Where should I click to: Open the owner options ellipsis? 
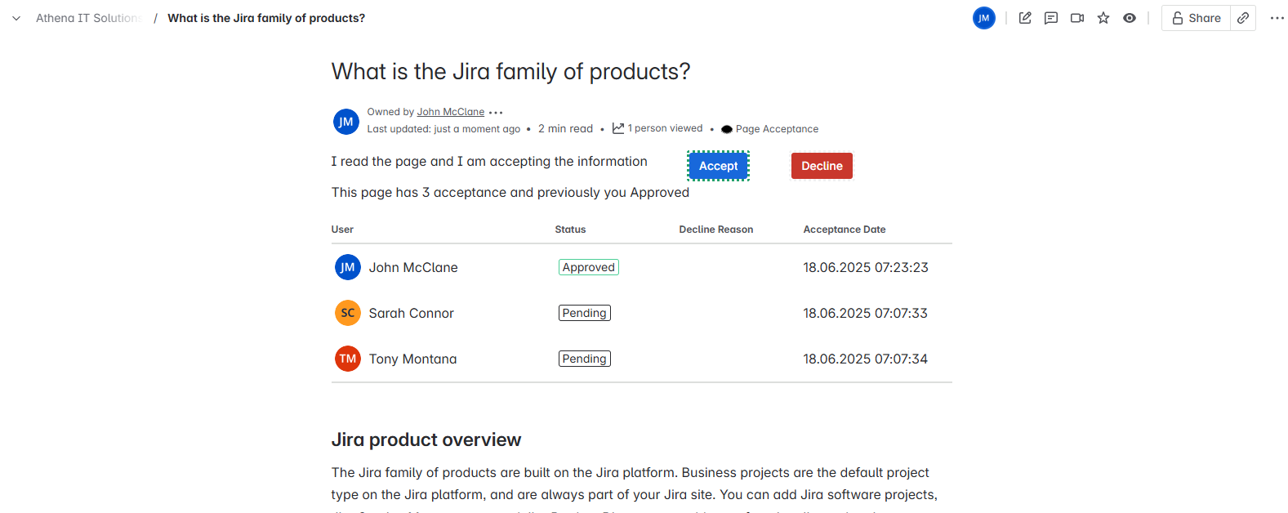(496, 113)
